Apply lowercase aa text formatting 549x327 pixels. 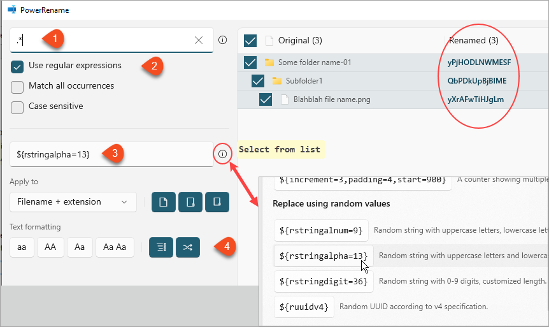tap(22, 247)
